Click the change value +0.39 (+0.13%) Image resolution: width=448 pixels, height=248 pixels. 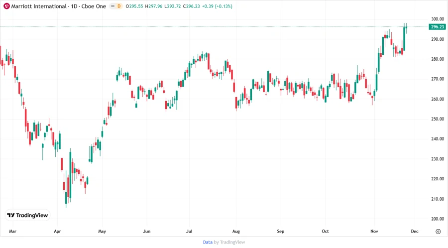(217, 6)
